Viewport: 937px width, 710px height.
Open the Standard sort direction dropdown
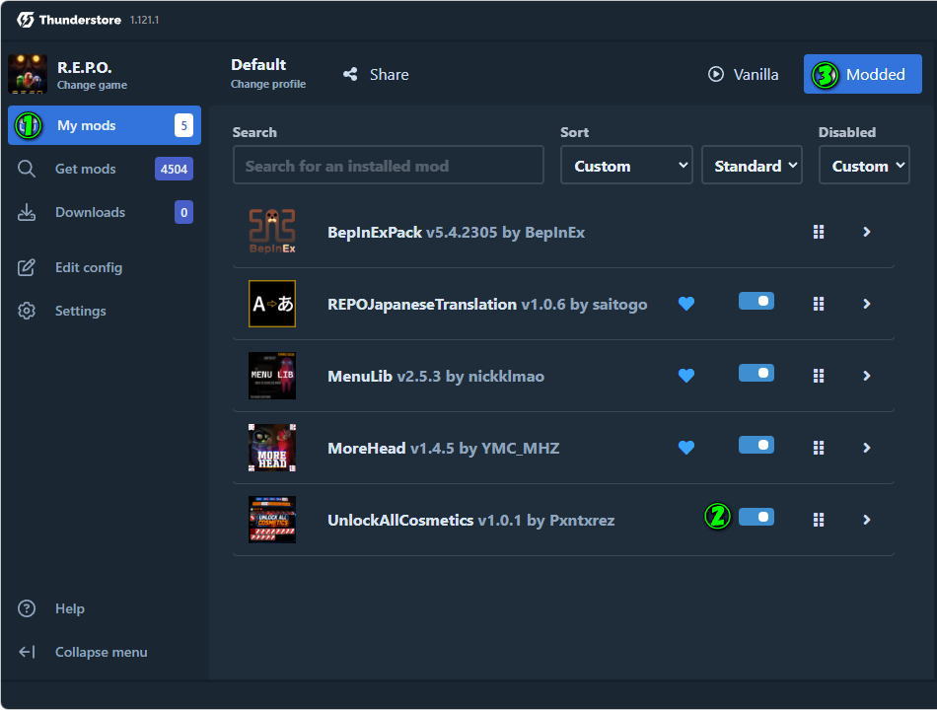[x=752, y=165]
